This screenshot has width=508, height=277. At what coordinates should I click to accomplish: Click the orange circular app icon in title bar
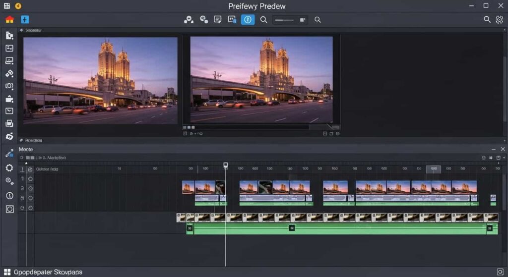(18, 6)
